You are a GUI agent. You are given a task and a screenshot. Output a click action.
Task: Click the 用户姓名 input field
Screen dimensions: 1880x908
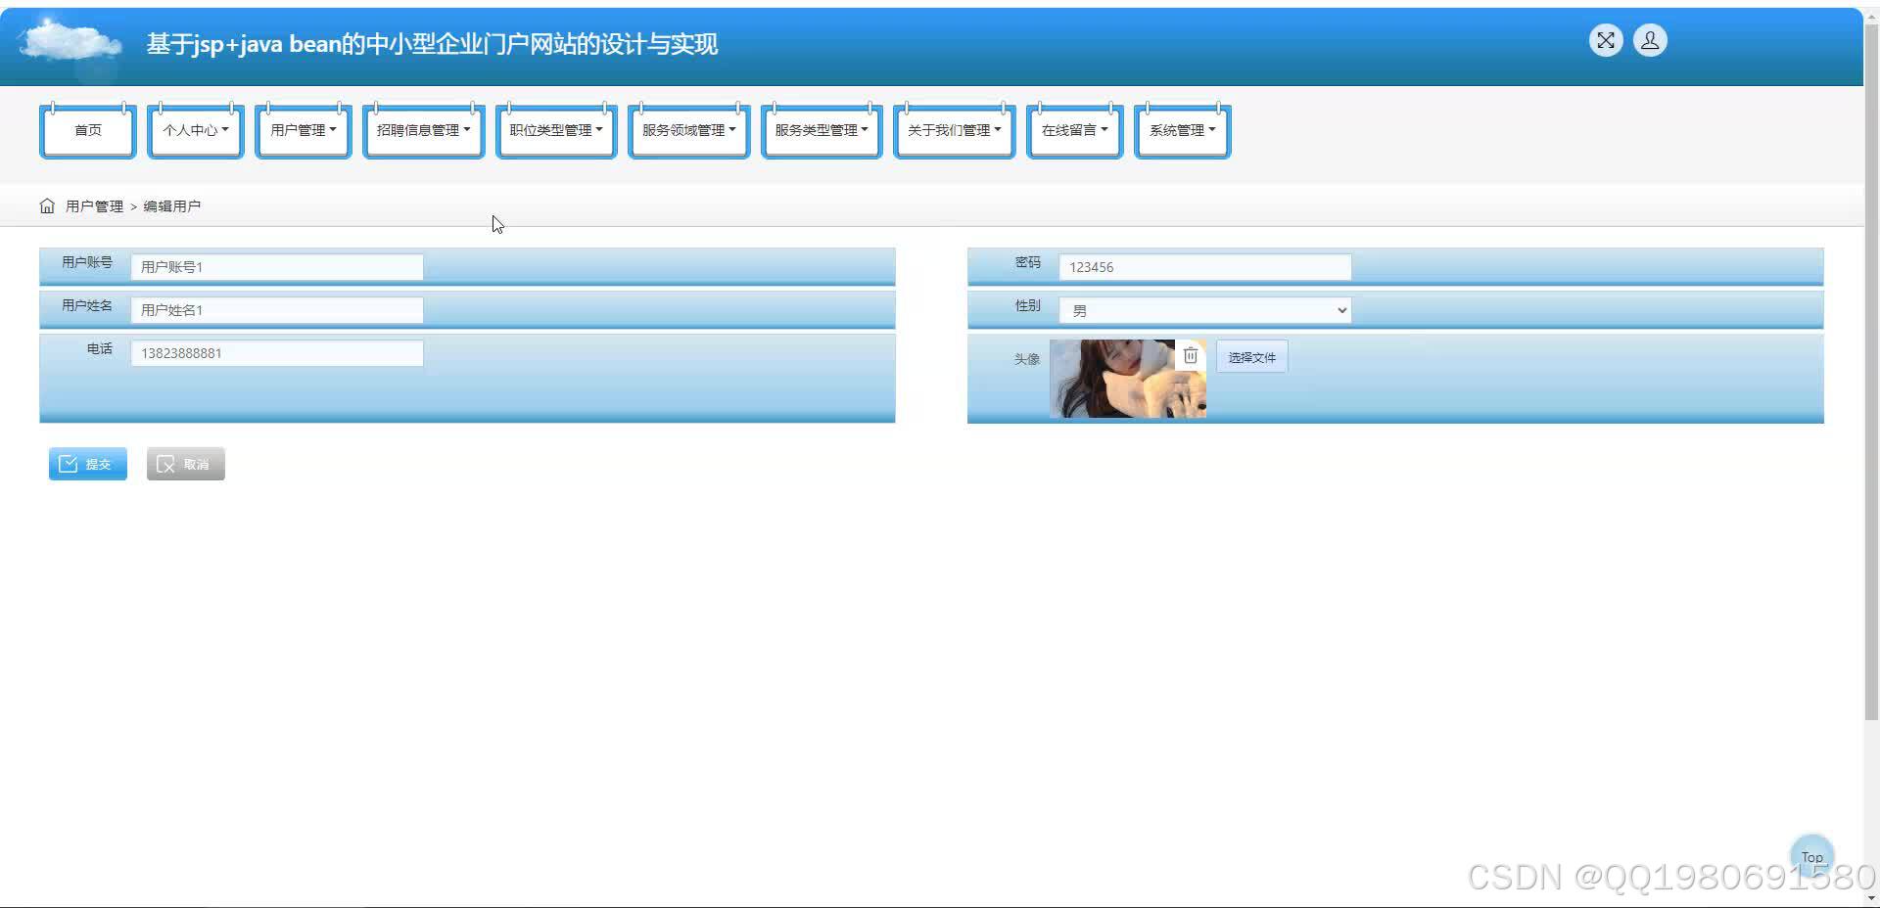[277, 310]
